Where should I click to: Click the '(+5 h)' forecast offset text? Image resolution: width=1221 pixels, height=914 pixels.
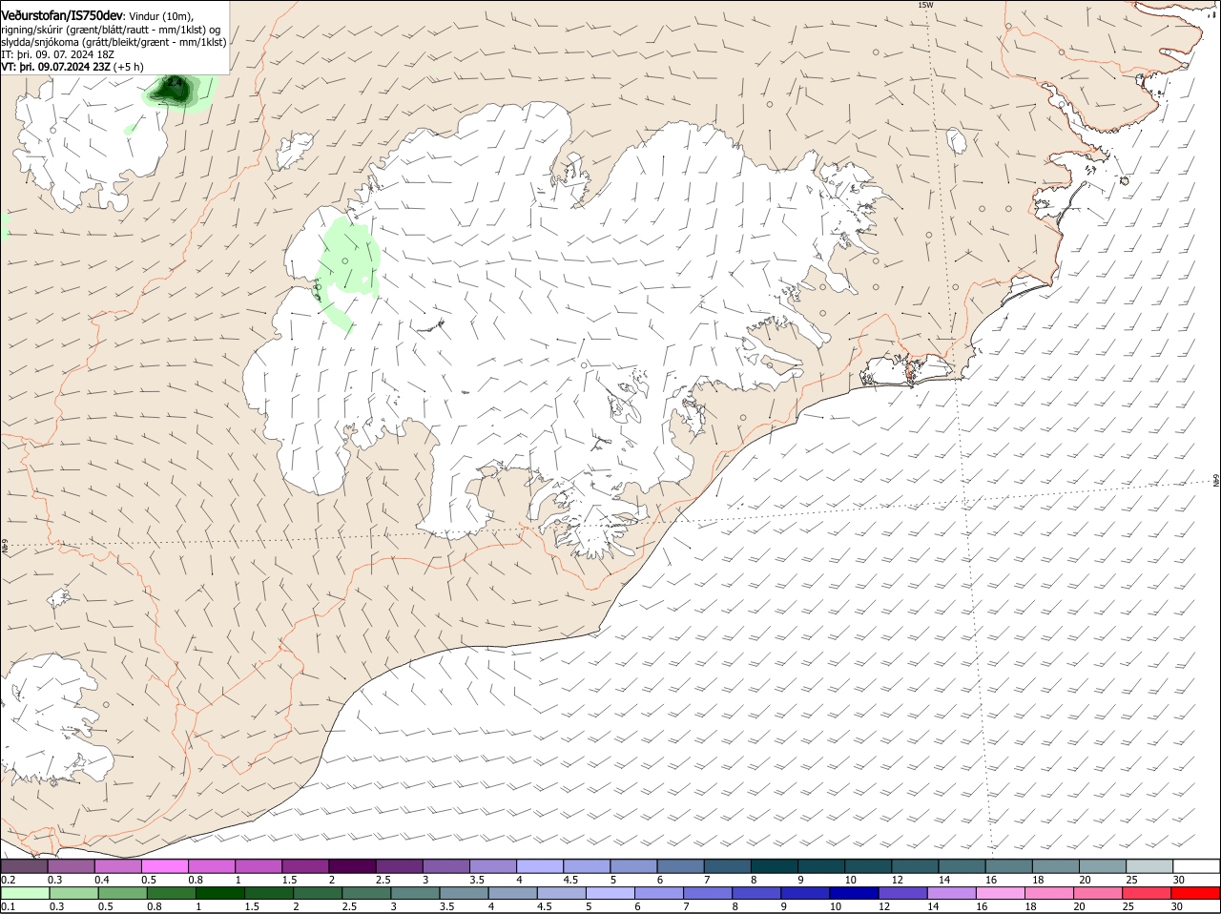coord(129,67)
